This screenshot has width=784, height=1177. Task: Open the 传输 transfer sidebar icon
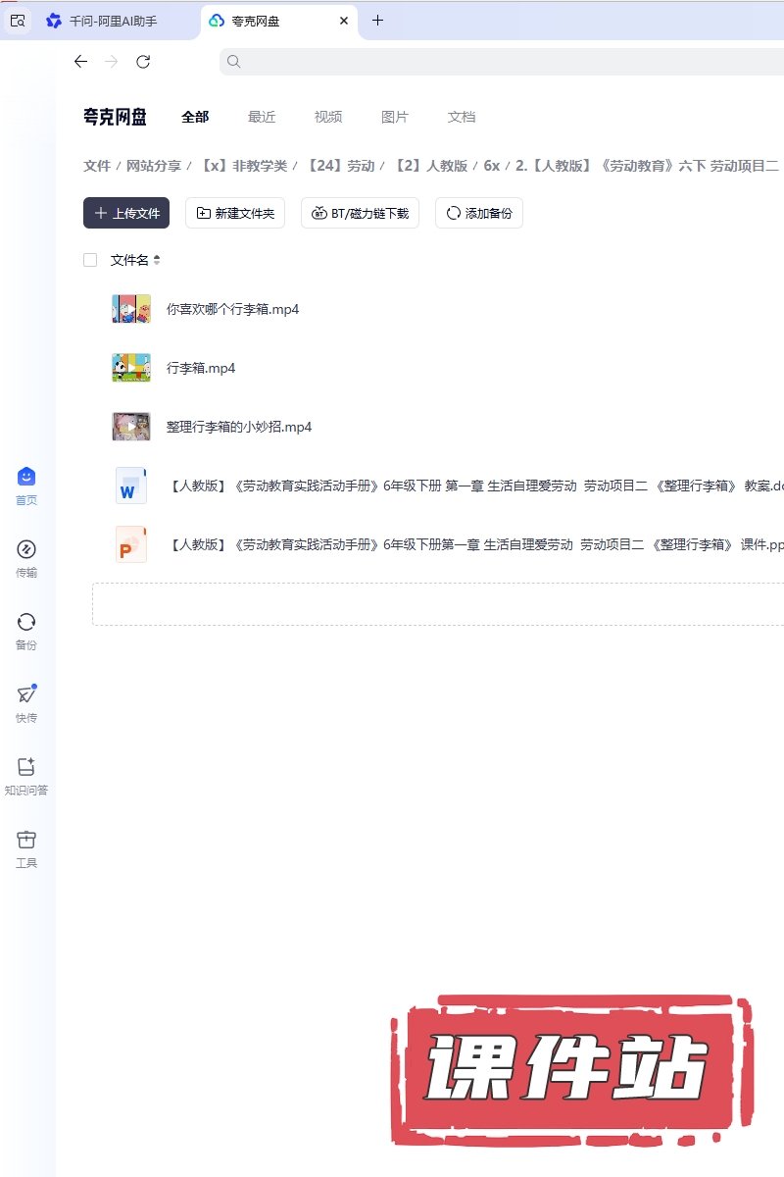(26, 550)
